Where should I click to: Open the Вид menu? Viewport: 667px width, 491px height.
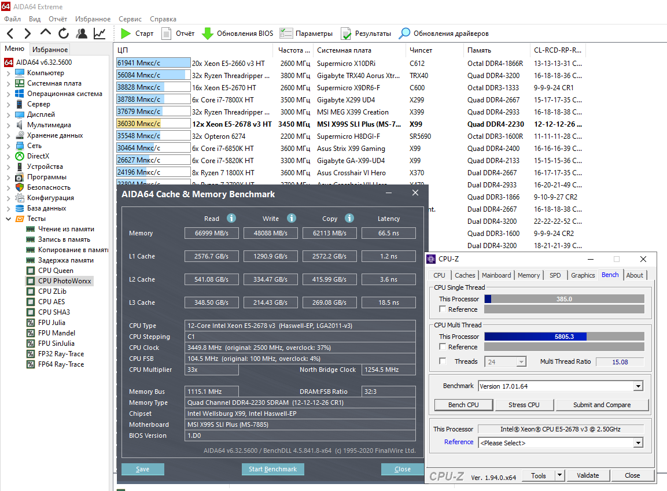(x=35, y=19)
